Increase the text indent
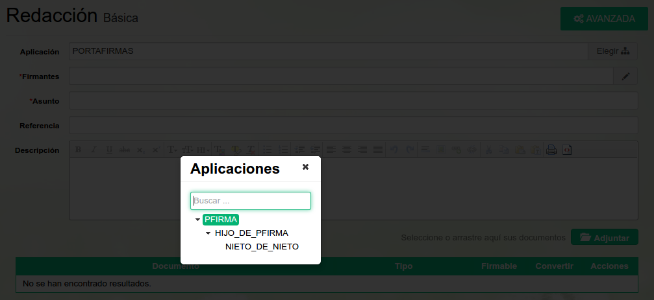Viewport: 654px width, 300px height. [x=316, y=150]
